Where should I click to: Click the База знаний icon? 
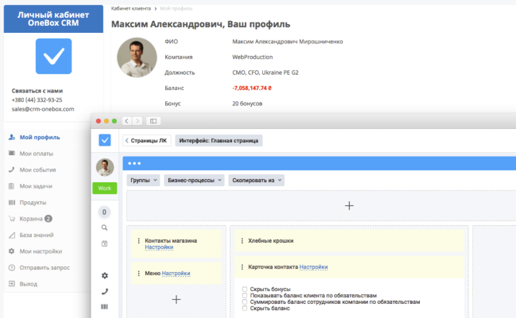click(12, 235)
